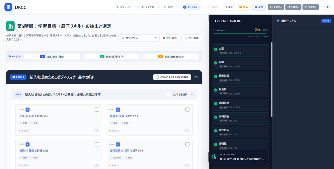Screen dimensions: 334x169
Task: Click the K 知識 (事実・概念) legend box
Action: click(x=52, y=57)
